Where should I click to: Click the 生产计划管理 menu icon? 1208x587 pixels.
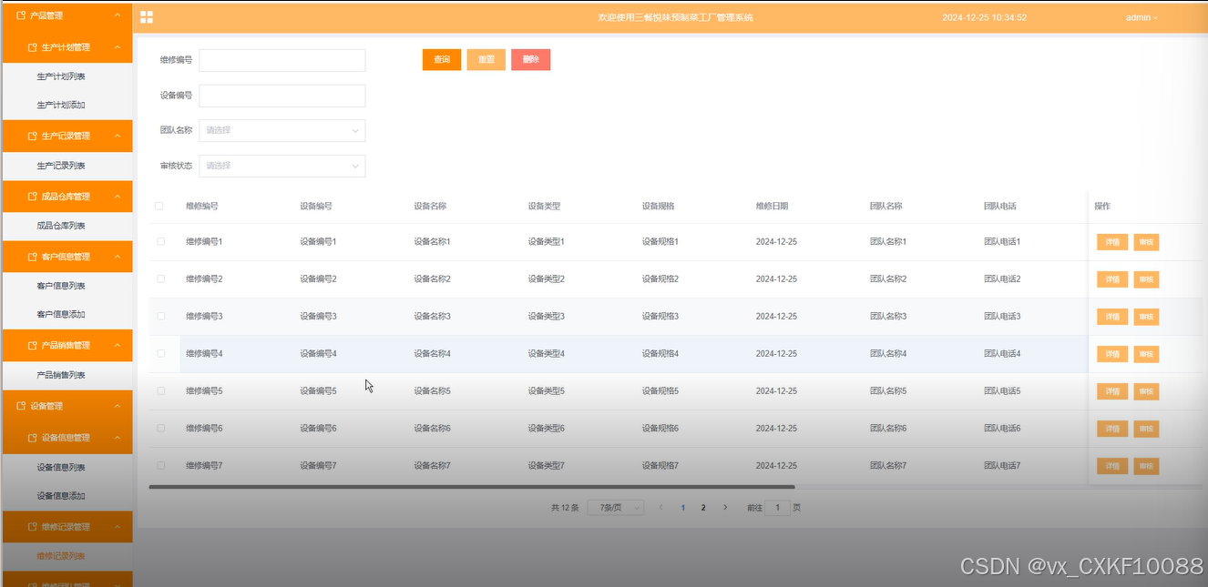33,47
